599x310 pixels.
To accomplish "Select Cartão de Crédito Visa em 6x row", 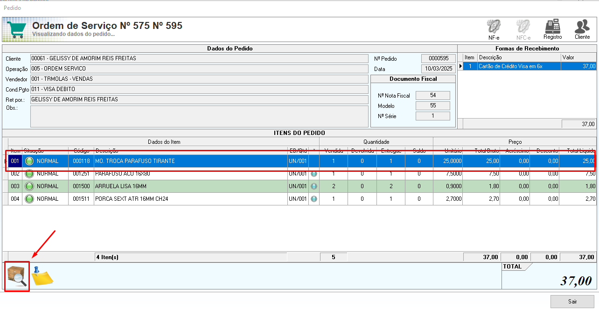I will click(518, 66).
